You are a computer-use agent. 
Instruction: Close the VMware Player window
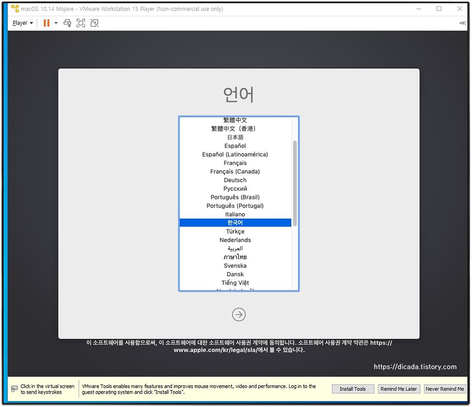[x=460, y=9]
